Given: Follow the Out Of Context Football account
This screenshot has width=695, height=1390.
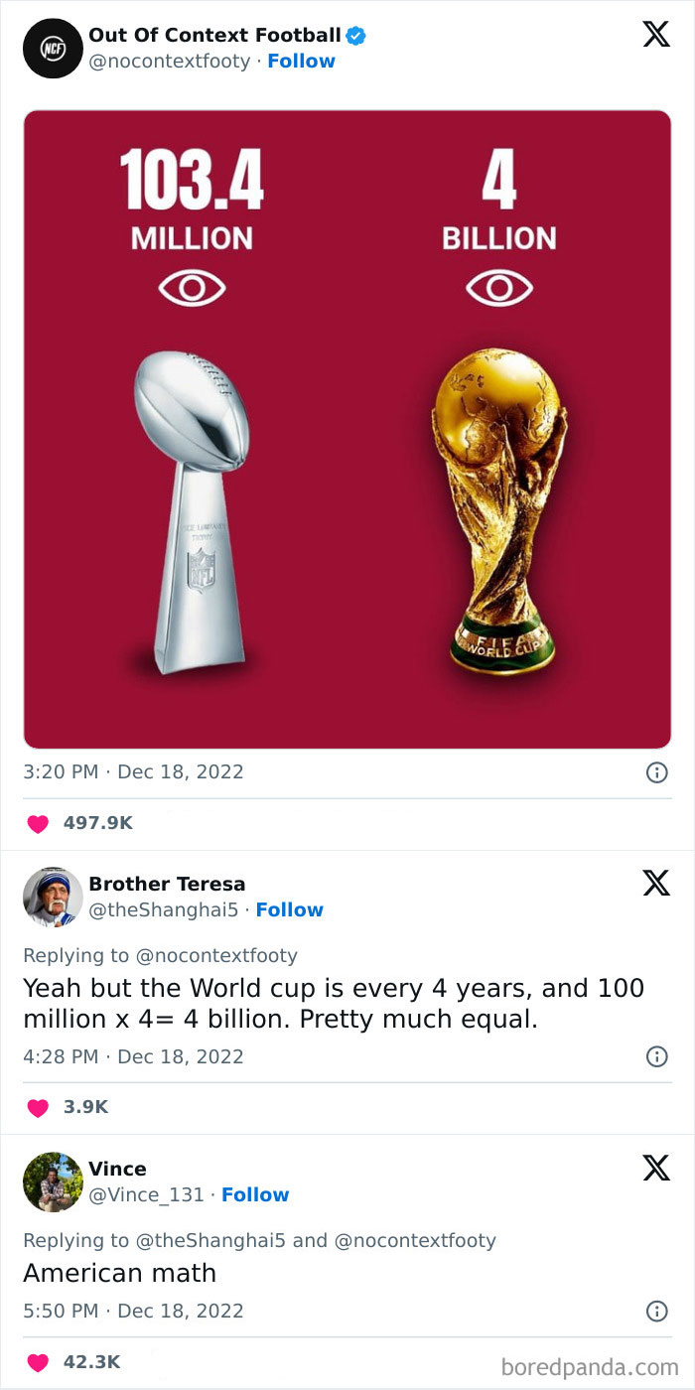Looking at the screenshot, I should point(301,61).
